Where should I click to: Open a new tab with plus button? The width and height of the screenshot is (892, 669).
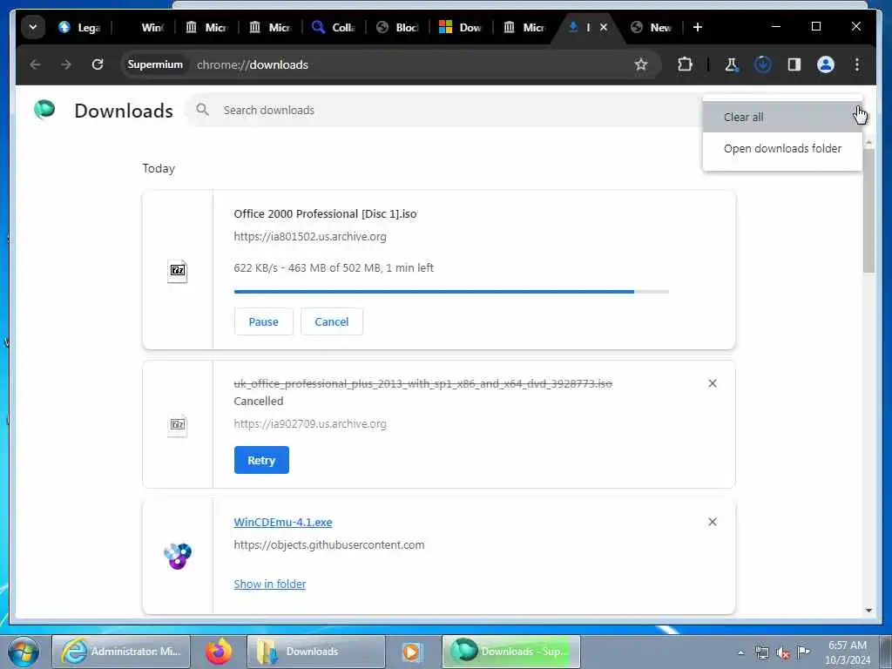pyautogui.click(x=698, y=27)
